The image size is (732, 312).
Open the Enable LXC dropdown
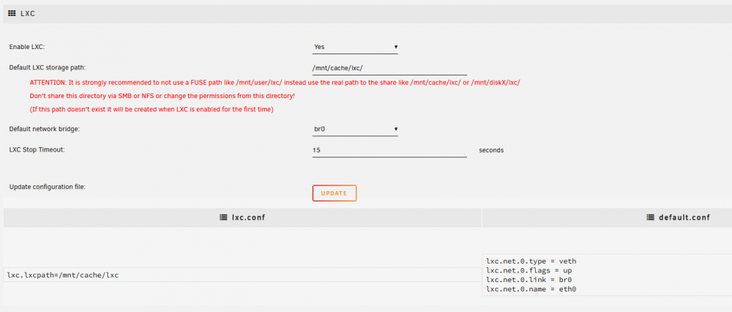coord(355,47)
